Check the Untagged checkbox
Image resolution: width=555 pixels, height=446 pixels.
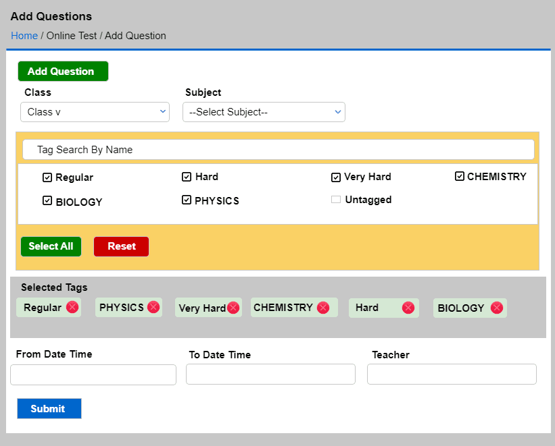[336, 199]
